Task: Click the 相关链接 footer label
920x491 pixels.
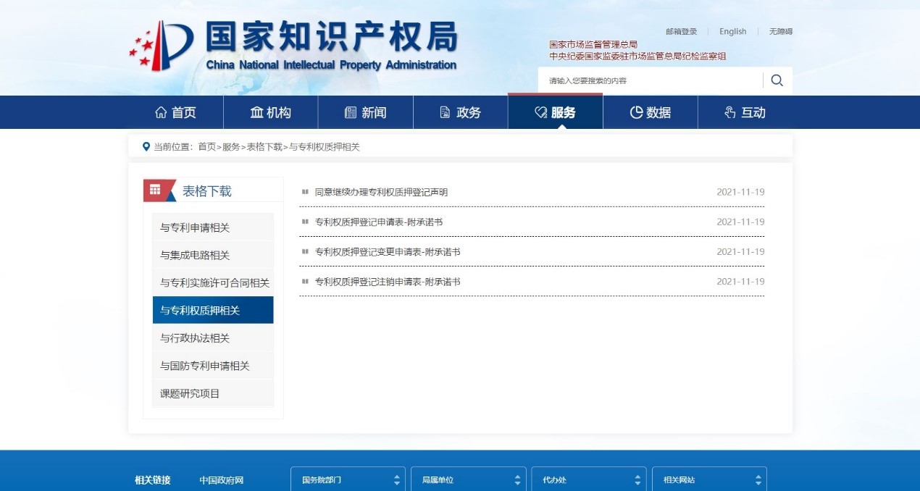Action: coord(153,480)
